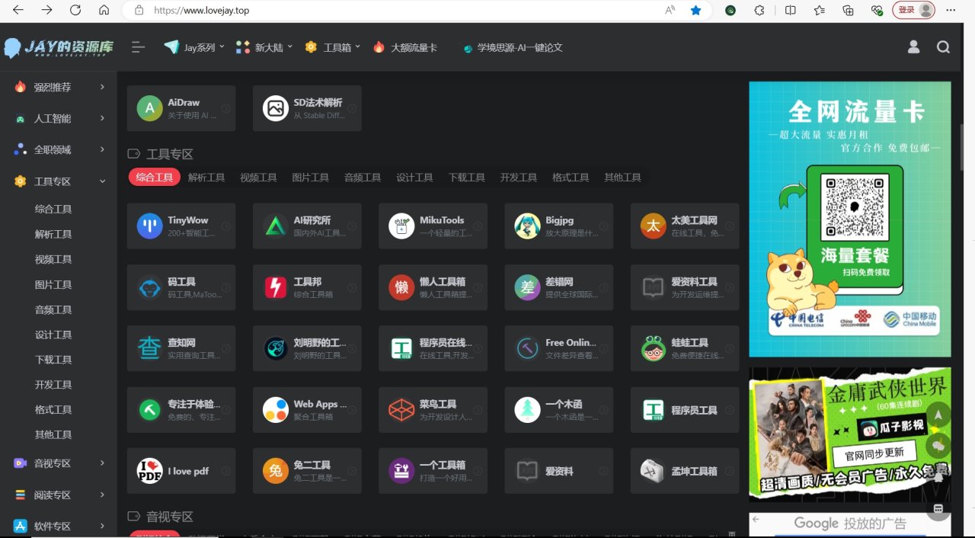Click the 差错网 teal icon
Viewport: 975px width, 538px height.
(527, 287)
